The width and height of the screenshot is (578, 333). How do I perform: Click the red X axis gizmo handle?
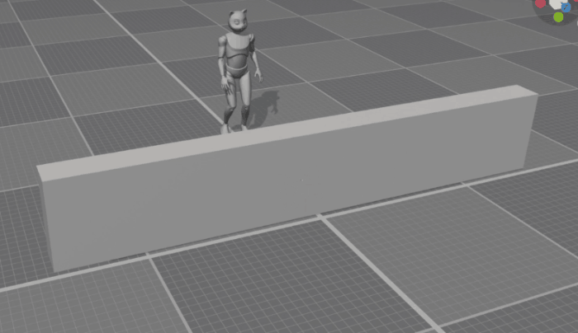(540, 3)
